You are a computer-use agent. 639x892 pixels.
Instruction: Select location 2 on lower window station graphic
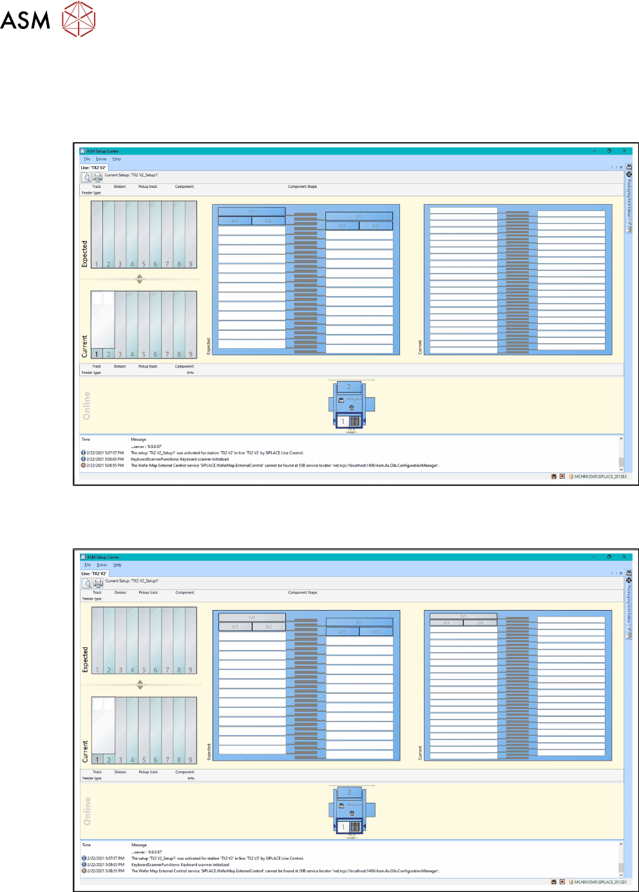click(350, 792)
